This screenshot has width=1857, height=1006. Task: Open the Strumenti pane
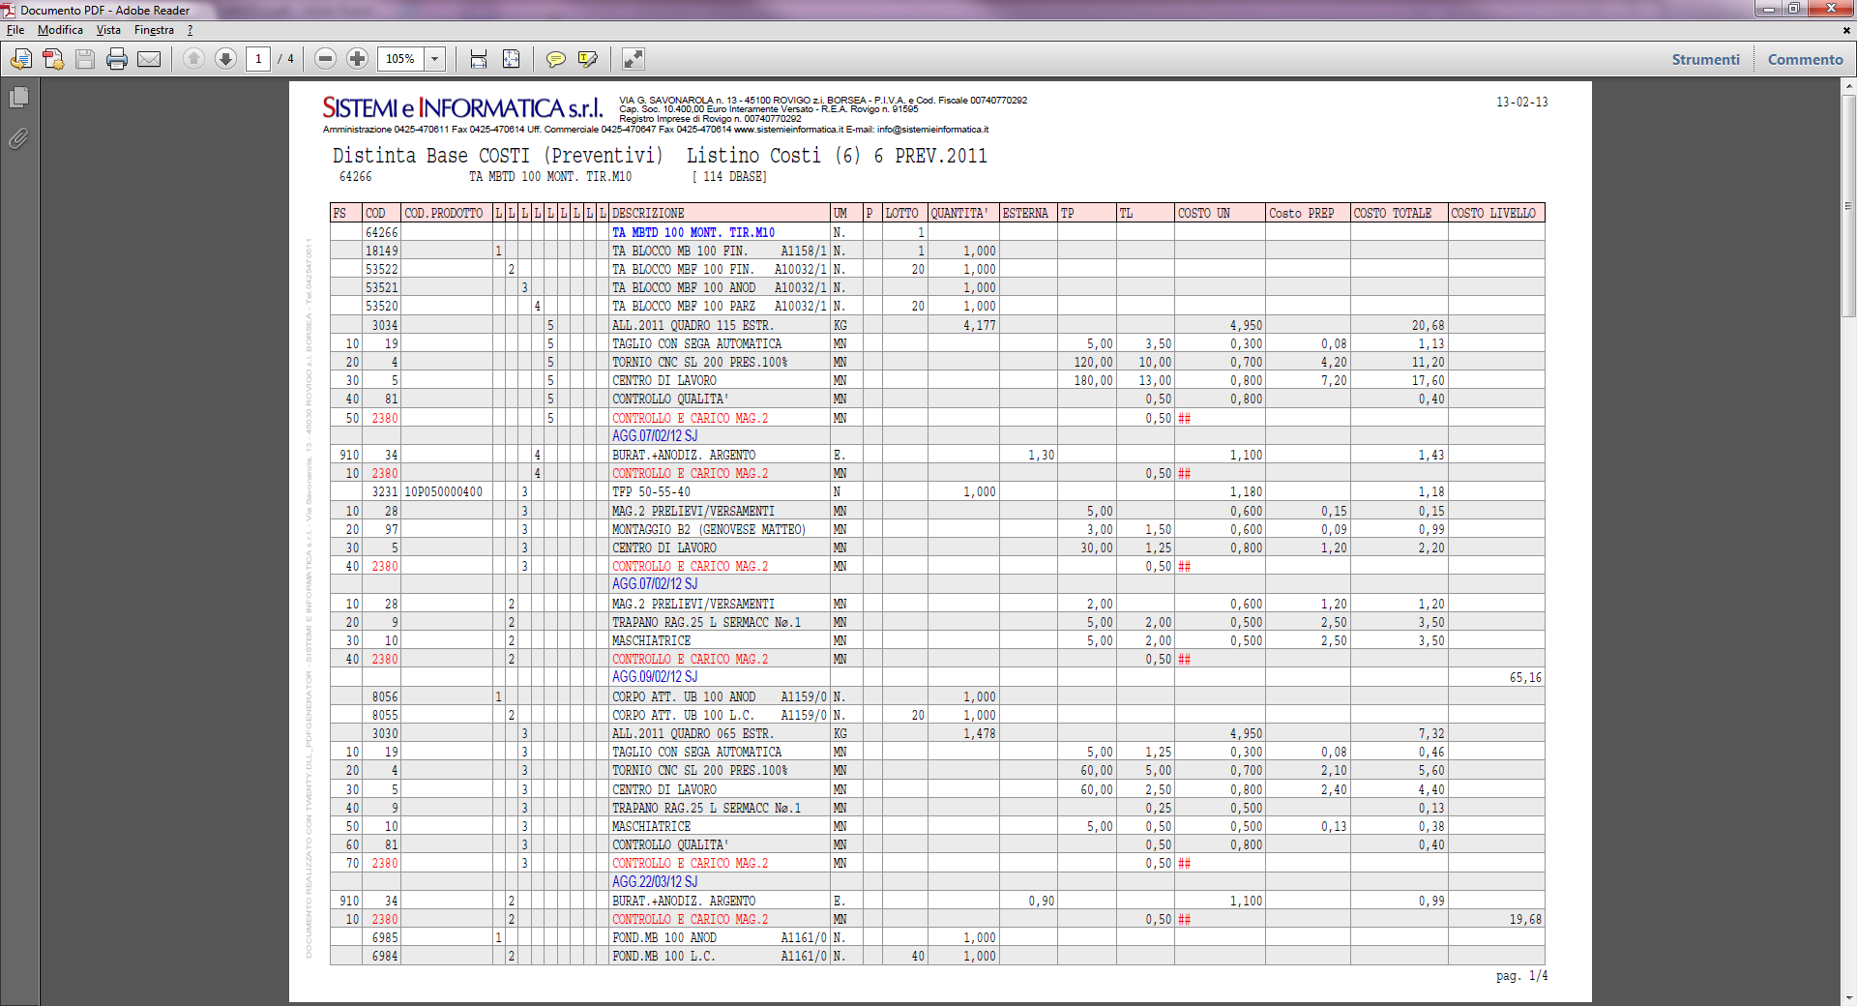pyautogui.click(x=1705, y=59)
